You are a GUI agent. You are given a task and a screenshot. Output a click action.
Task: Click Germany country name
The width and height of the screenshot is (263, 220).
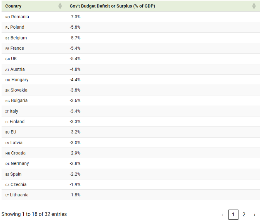tap(20, 164)
